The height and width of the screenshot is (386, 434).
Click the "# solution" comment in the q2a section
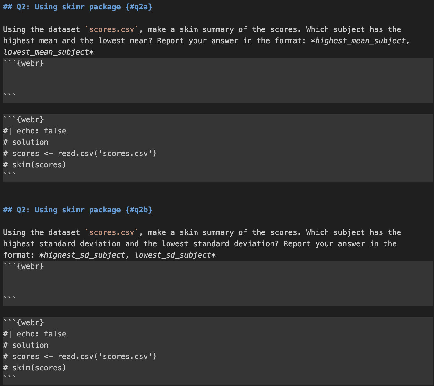pos(26,142)
